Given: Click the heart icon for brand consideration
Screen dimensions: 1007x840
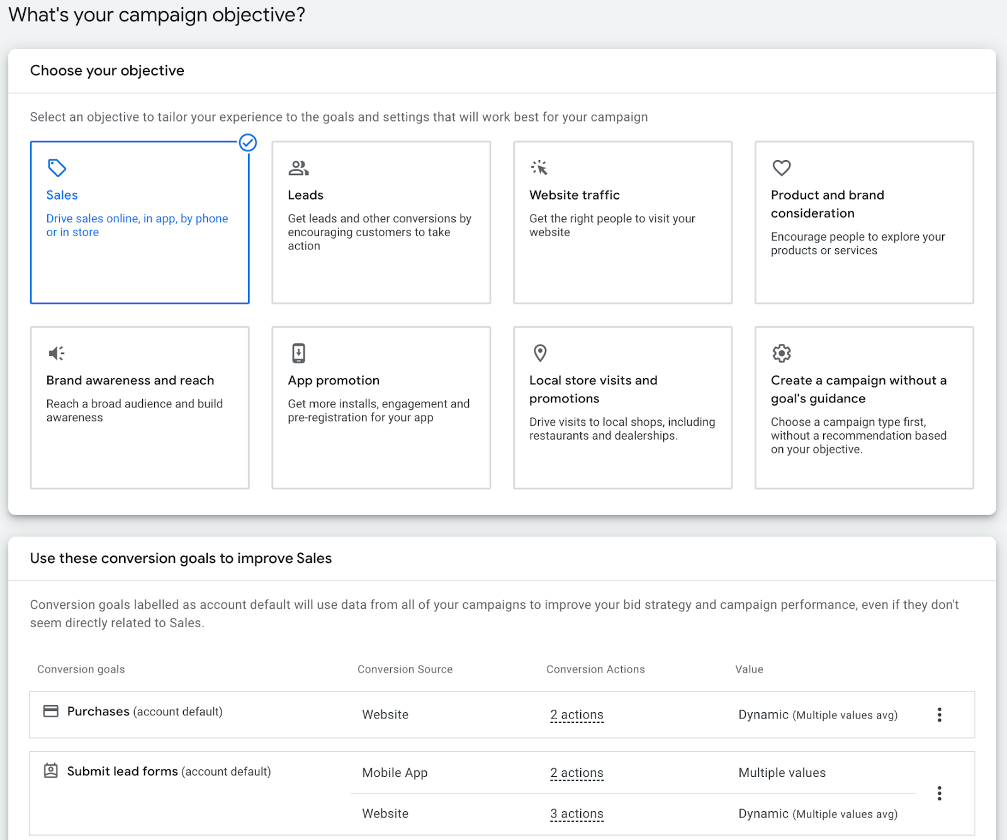Looking at the screenshot, I should point(781,167).
